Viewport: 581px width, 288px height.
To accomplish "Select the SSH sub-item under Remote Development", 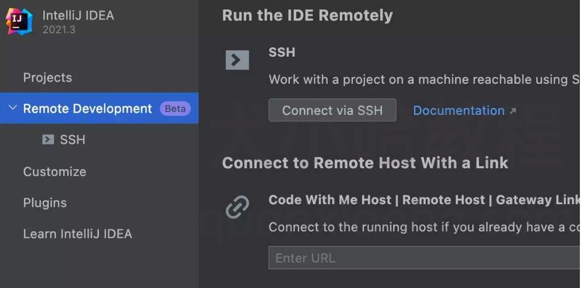I will (x=73, y=139).
